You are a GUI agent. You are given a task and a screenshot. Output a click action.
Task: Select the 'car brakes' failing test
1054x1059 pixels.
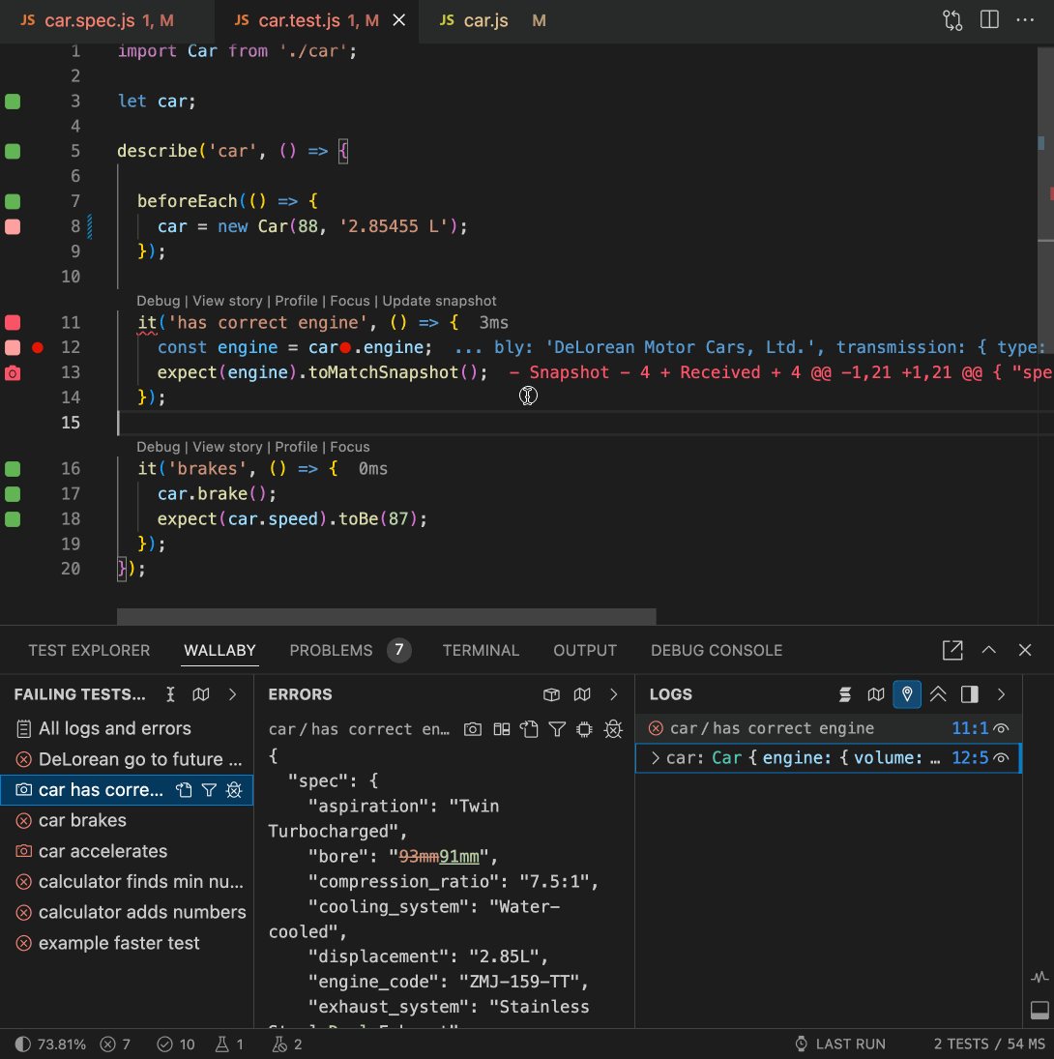[127, 820]
